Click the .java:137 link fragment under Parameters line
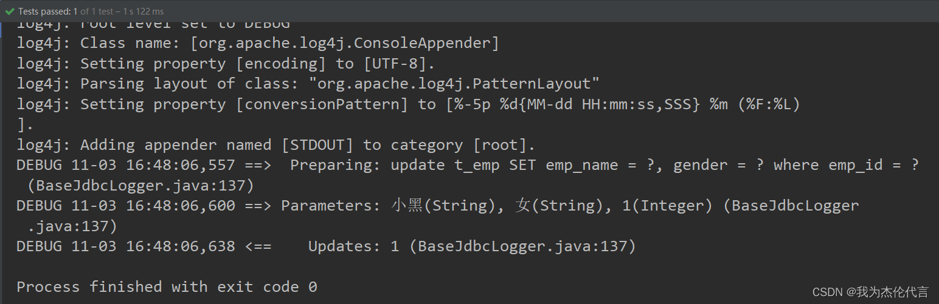Viewport: 939px width, 304px height. tap(72, 226)
